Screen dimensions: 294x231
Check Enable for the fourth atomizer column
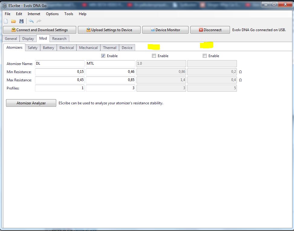tap(205, 56)
